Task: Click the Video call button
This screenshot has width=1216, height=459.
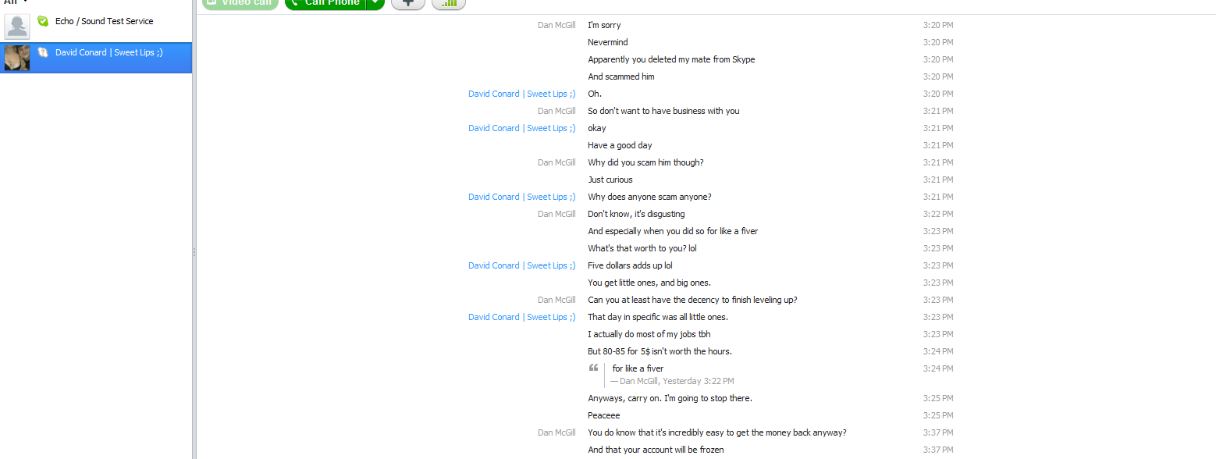Action: [x=240, y=3]
